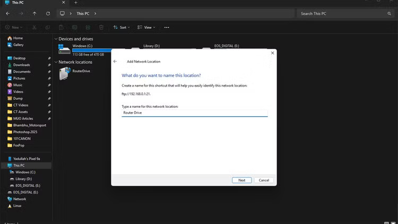Click the network location name text field
The width and height of the screenshot is (398, 224).
pyautogui.click(x=194, y=113)
